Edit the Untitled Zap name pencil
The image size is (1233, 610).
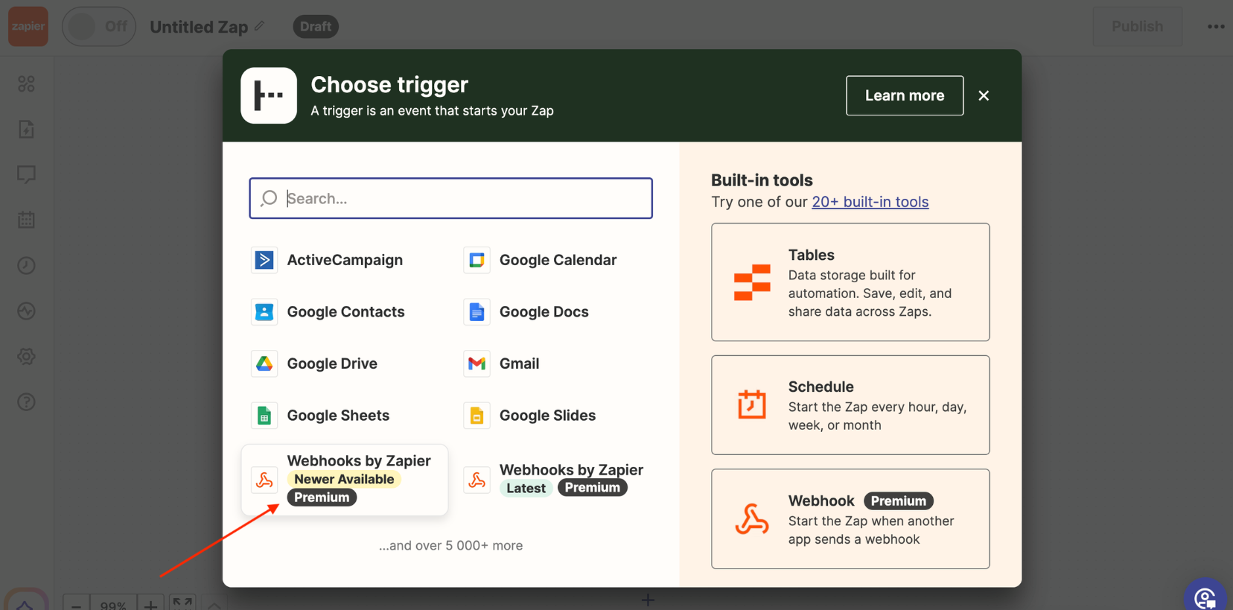(x=259, y=26)
